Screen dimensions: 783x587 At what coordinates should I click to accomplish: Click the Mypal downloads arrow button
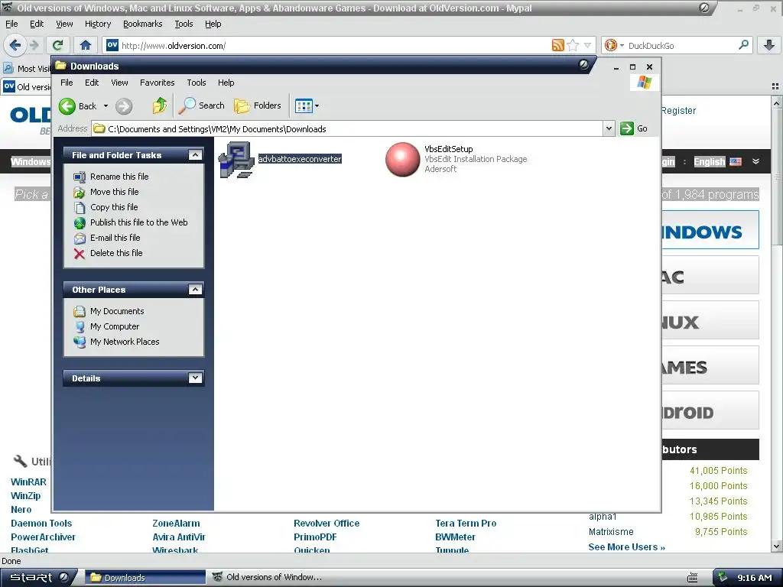click(x=769, y=45)
